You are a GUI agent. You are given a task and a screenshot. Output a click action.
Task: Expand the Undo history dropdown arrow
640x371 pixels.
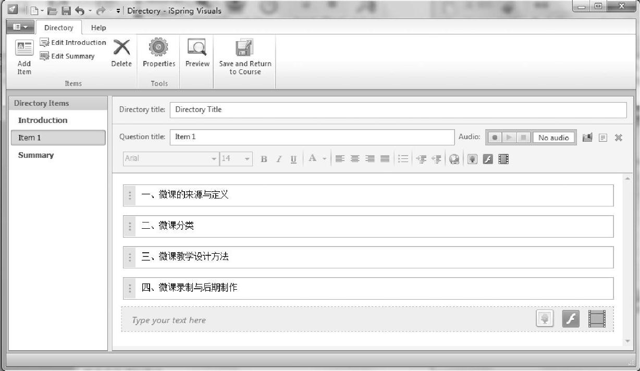(x=90, y=11)
